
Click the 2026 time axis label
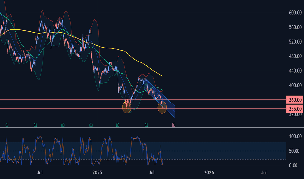pyautogui.click(x=209, y=172)
